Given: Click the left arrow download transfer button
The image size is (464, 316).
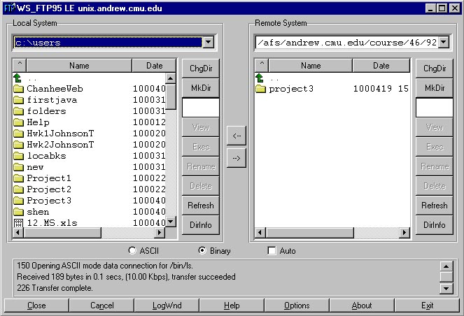Looking at the screenshot, I should [237, 136].
